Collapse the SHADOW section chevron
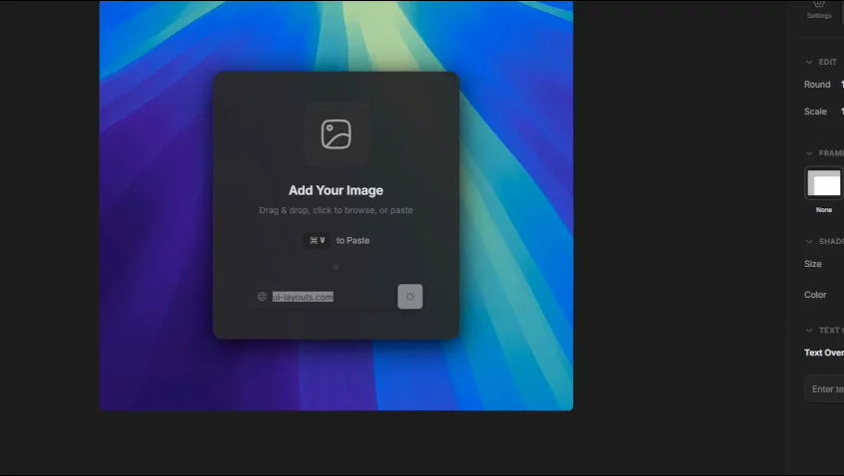Screen dimensions: 844x476 [809, 241]
